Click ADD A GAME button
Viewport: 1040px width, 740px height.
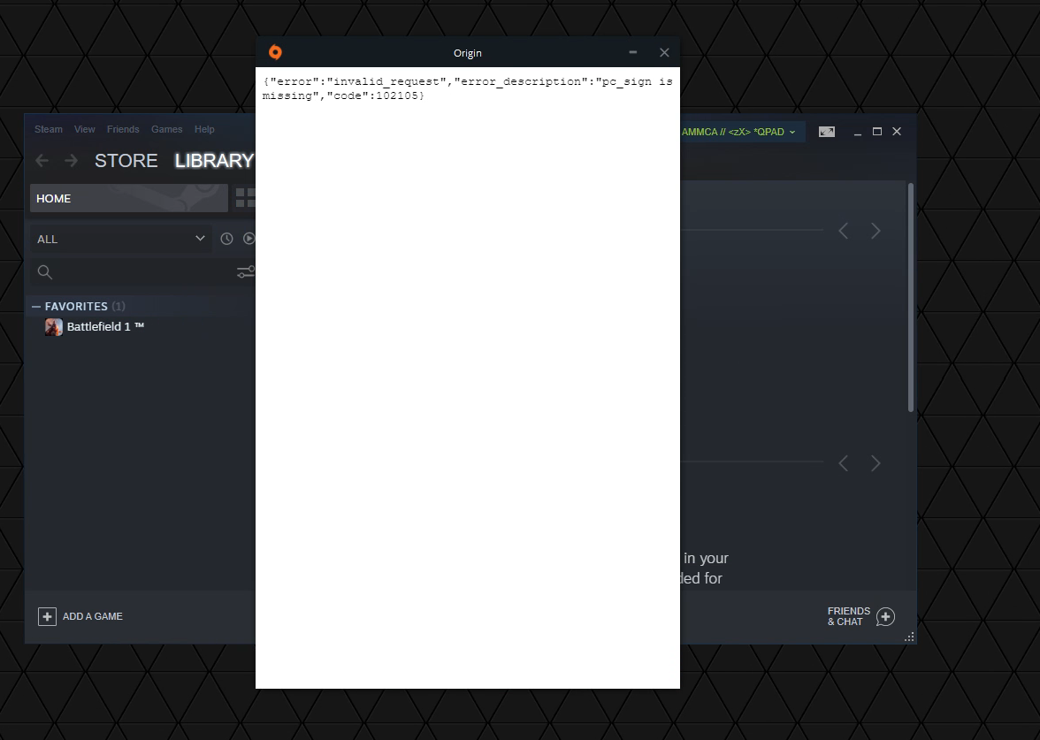click(80, 617)
